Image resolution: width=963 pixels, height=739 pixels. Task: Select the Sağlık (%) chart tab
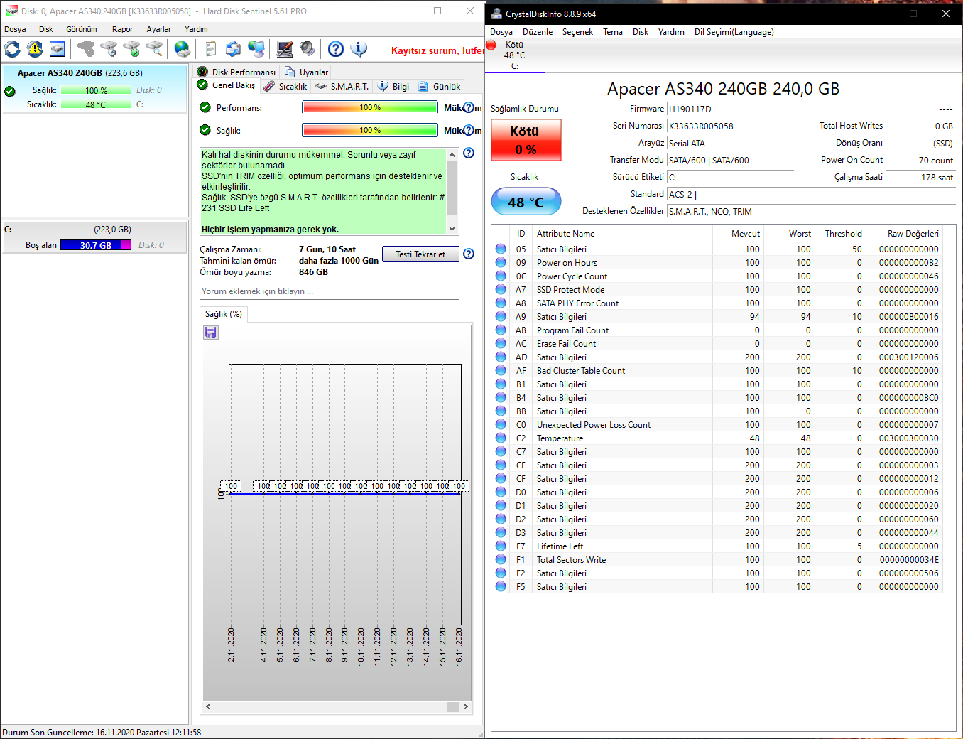pos(224,314)
